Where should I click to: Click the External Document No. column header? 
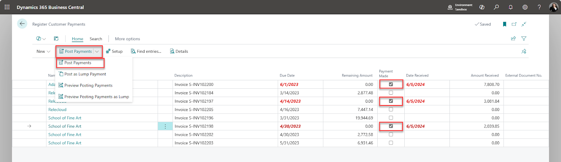[523, 75]
